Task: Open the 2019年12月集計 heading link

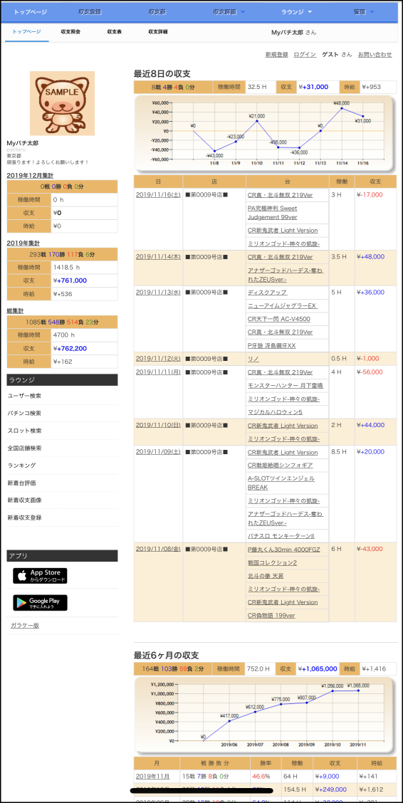Action: [x=30, y=175]
